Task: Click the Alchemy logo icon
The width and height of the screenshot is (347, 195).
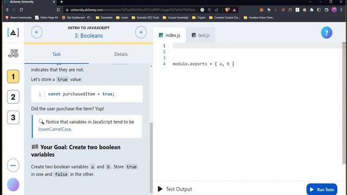Action: point(13,32)
